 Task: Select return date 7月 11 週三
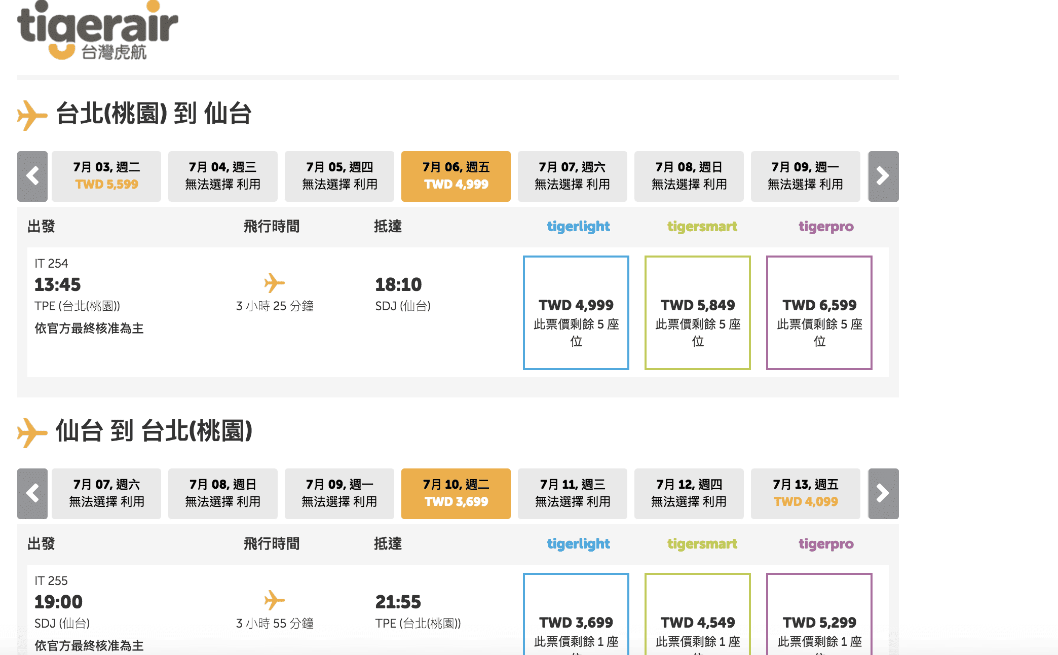tap(573, 494)
